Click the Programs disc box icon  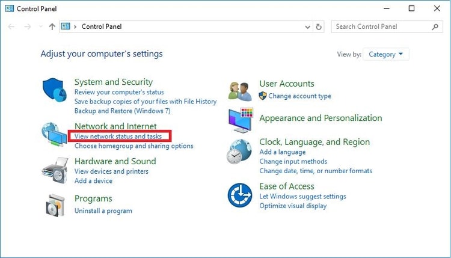pos(55,205)
